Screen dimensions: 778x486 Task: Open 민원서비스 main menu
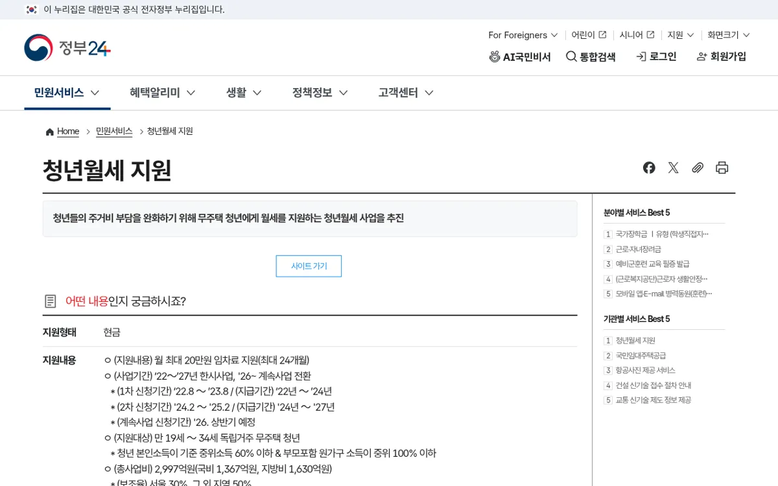click(x=67, y=93)
